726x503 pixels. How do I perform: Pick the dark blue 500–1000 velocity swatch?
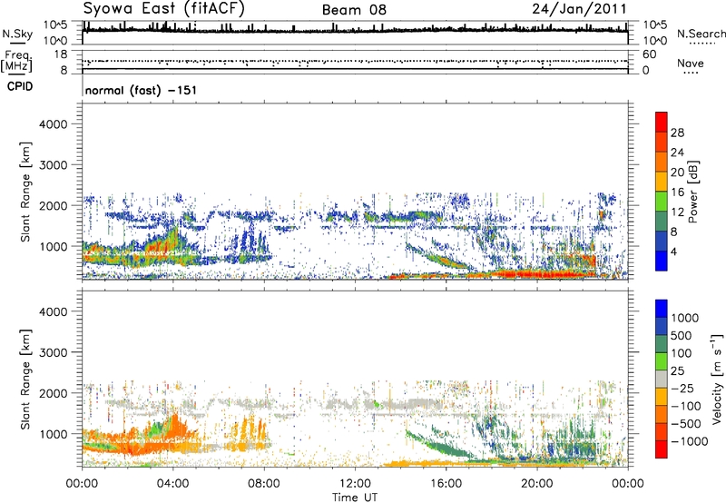coord(662,326)
